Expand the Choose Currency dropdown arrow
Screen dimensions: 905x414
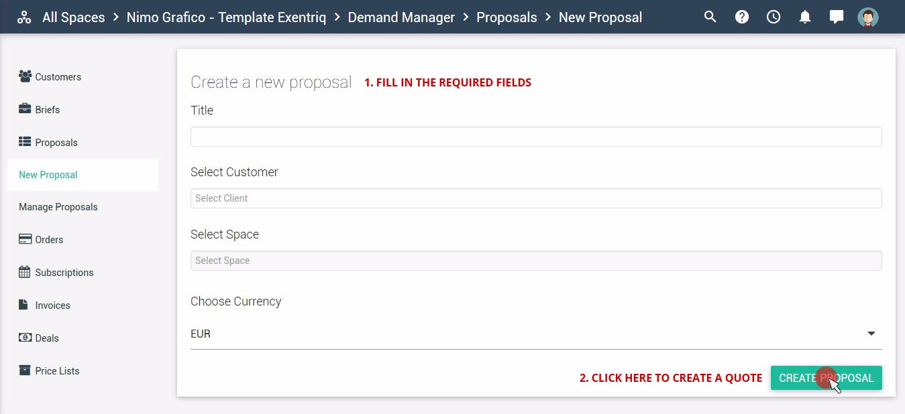871,334
